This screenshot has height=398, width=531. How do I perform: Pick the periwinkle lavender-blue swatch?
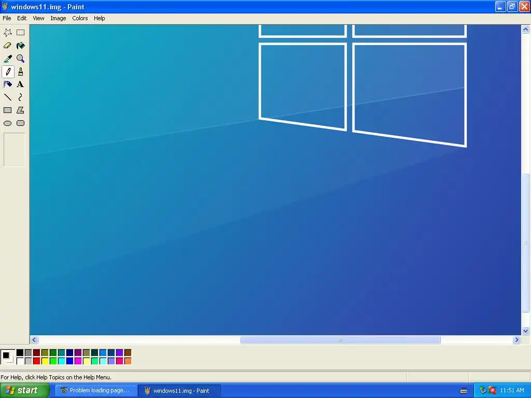(x=111, y=361)
